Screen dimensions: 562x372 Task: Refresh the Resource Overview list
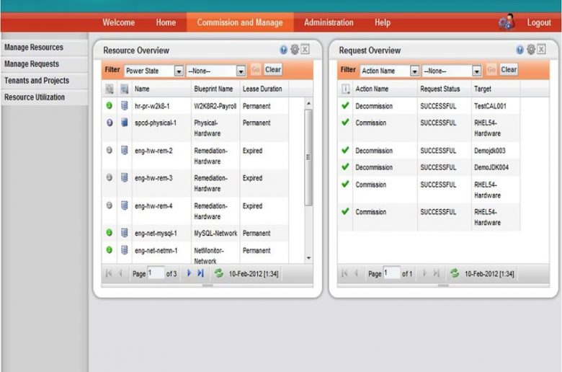pos(218,273)
